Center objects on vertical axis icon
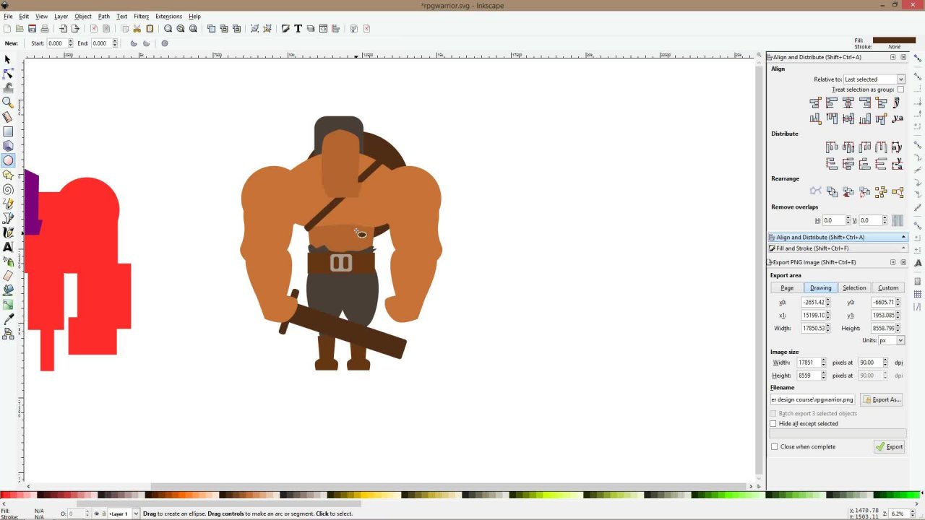 point(848,103)
